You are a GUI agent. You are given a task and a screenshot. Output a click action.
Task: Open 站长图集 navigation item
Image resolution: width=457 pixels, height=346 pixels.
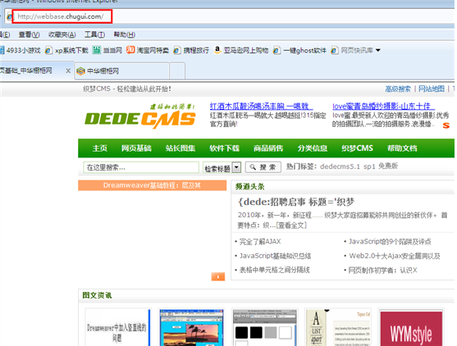click(x=181, y=148)
